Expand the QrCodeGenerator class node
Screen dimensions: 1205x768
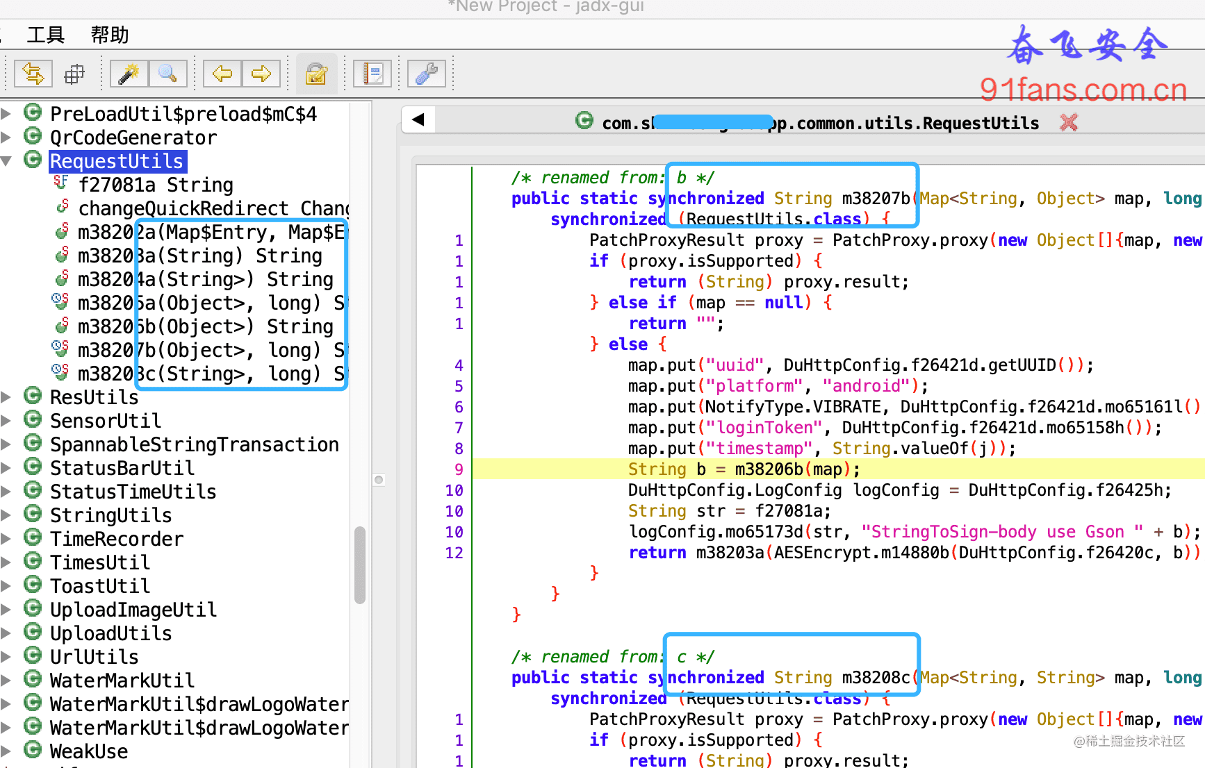coord(6,137)
